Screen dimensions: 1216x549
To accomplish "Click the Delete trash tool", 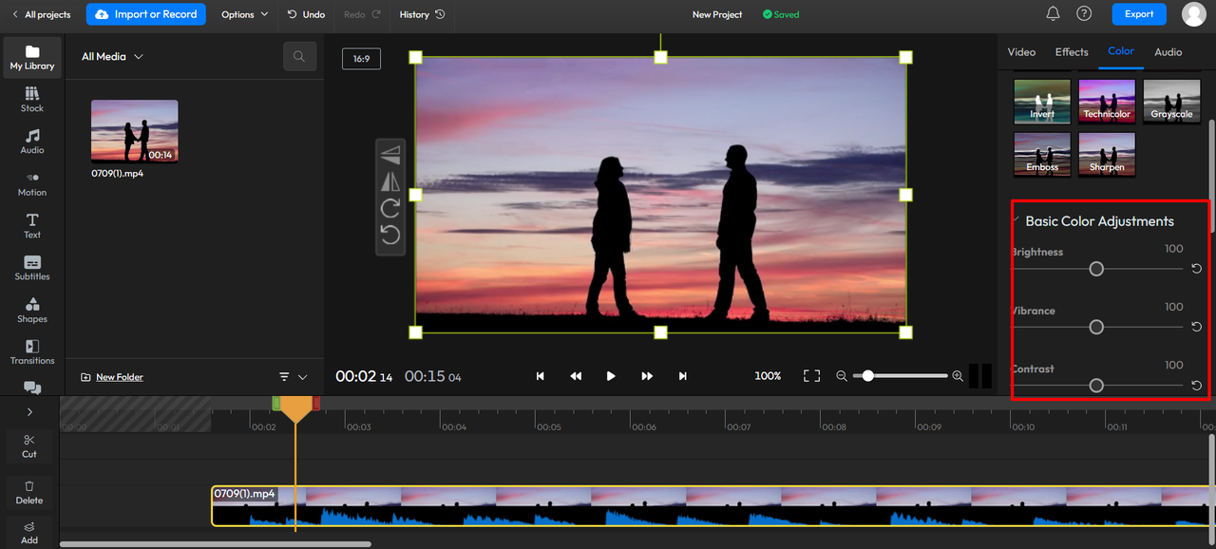I will (29, 491).
